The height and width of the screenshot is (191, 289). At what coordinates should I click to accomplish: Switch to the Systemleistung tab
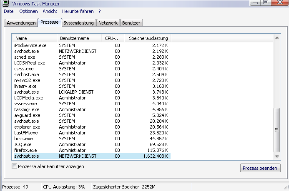click(79, 23)
